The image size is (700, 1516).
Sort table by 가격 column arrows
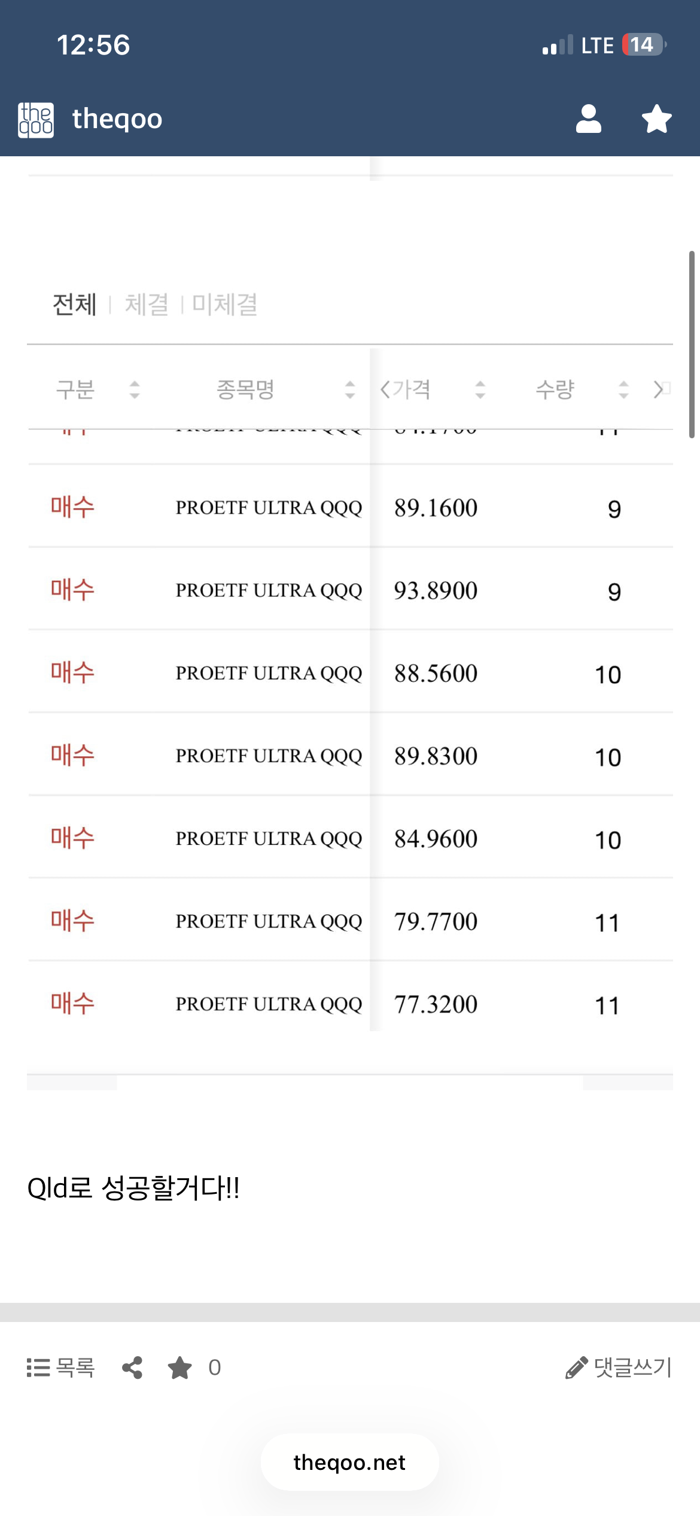pyautogui.click(x=480, y=390)
